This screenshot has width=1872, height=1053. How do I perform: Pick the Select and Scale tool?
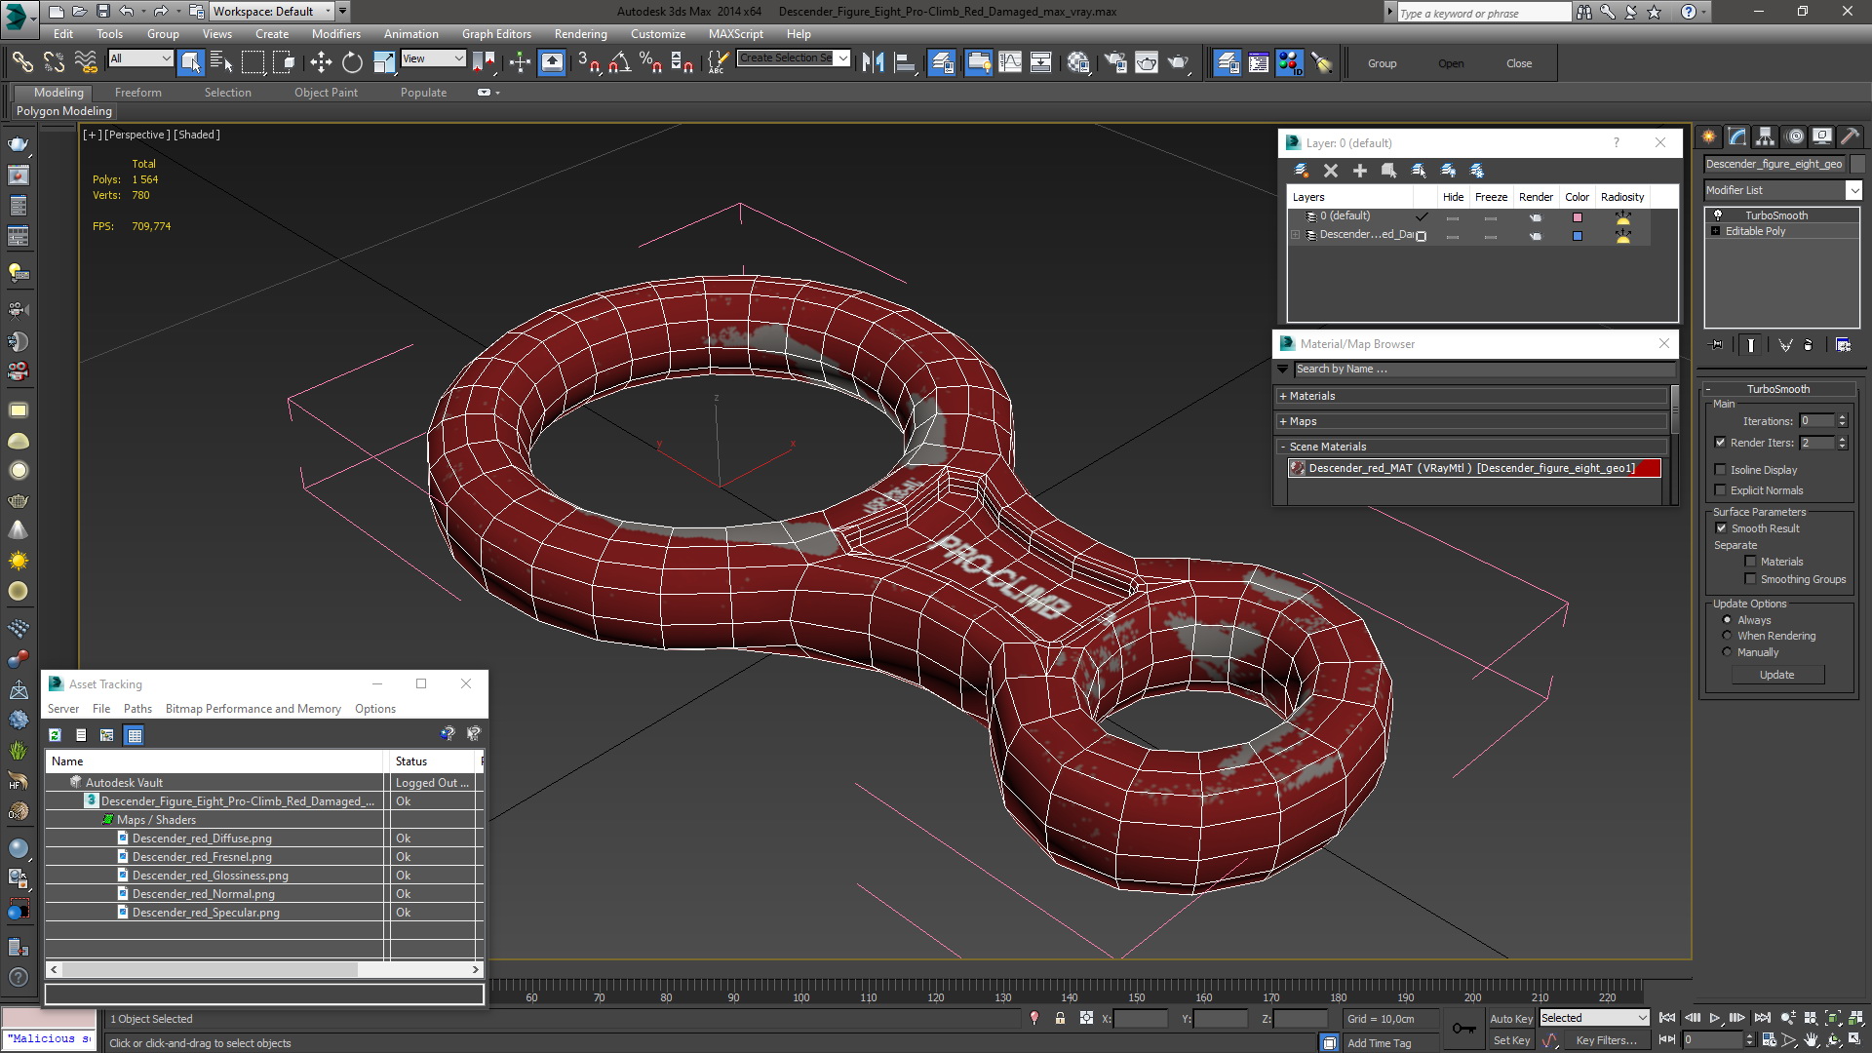[x=384, y=62]
